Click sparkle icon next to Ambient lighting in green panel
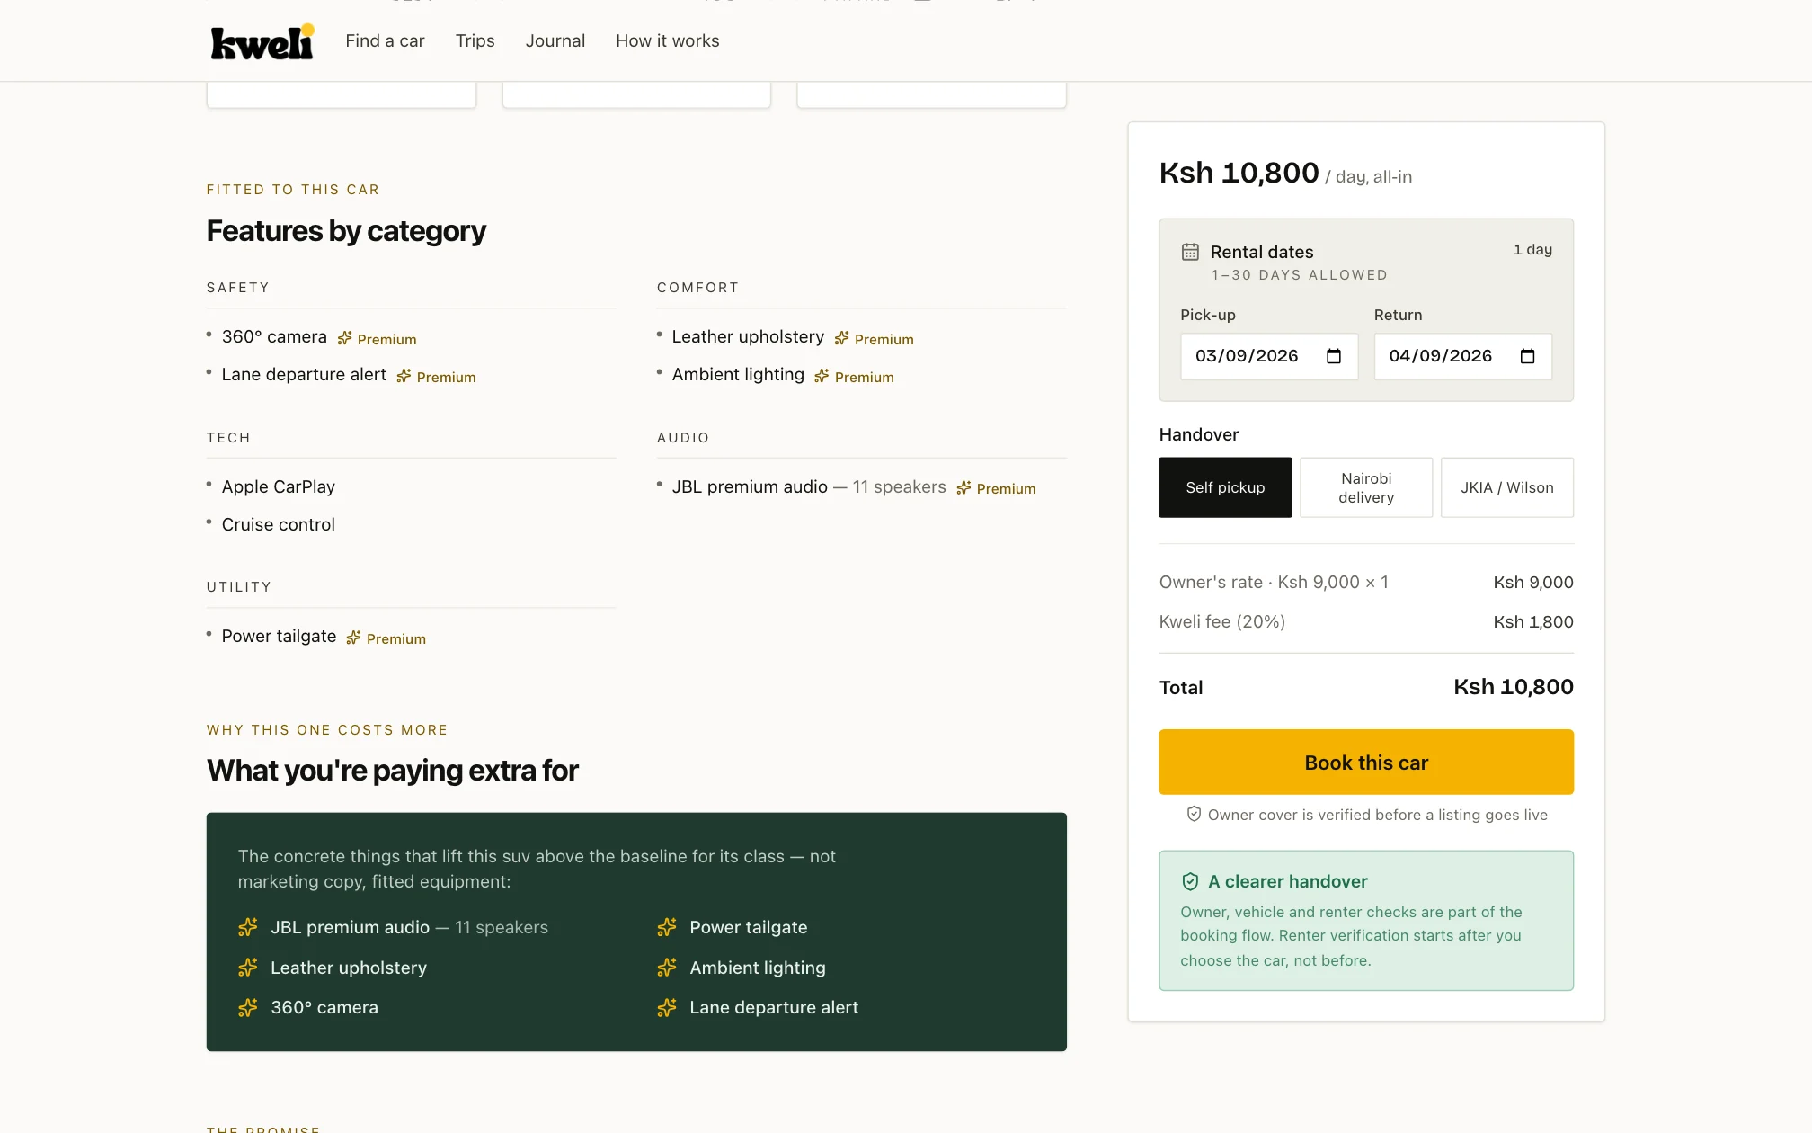This screenshot has width=1812, height=1133. tap(667, 968)
